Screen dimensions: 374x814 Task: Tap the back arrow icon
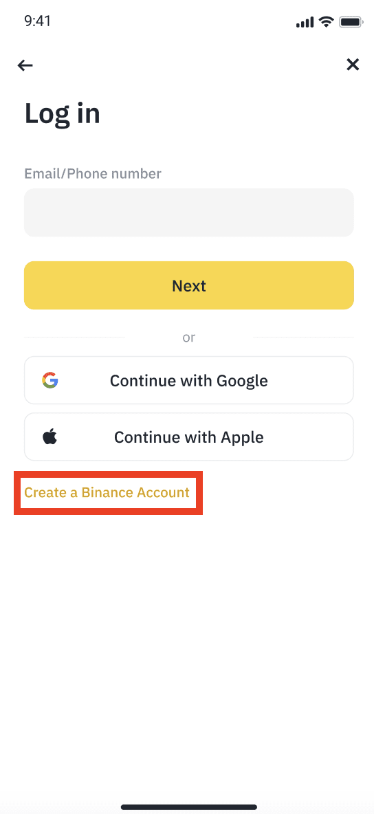tap(25, 65)
